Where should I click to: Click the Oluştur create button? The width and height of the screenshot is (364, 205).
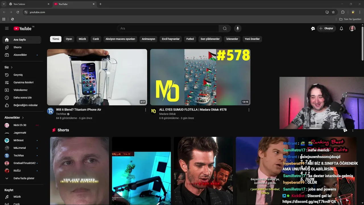326,28
